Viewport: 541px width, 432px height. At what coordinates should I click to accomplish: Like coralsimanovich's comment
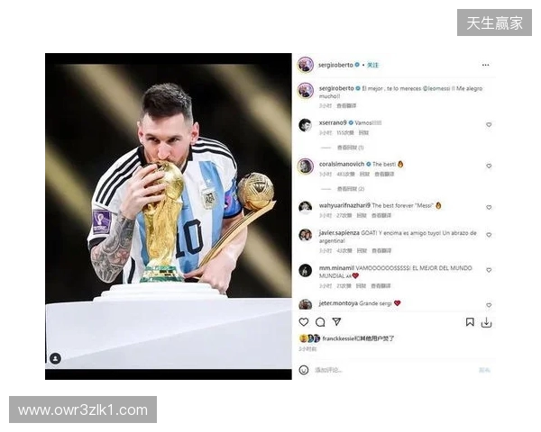click(x=489, y=166)
